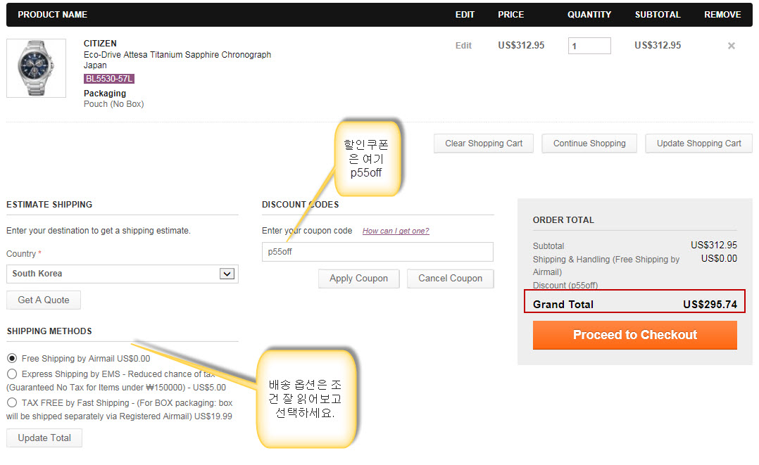759x465 pixels.
Task: Apply the p55off coupon
Action: tap(358, 279)
